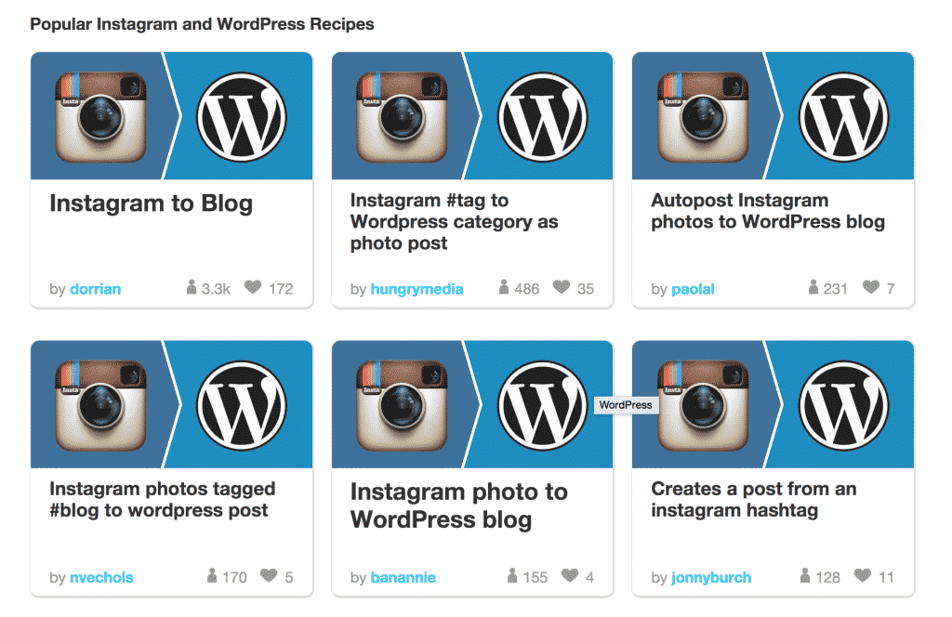This screenshot has height=617, width=952.
Task: Click the heart icon beside 172
Action: pos(253,286)
